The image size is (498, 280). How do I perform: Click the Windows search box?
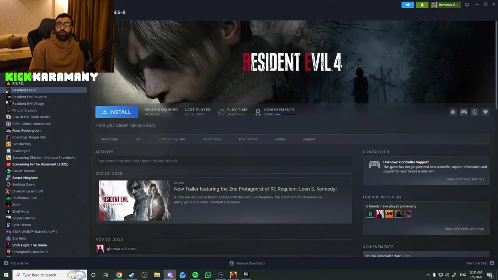click(50, 275)
